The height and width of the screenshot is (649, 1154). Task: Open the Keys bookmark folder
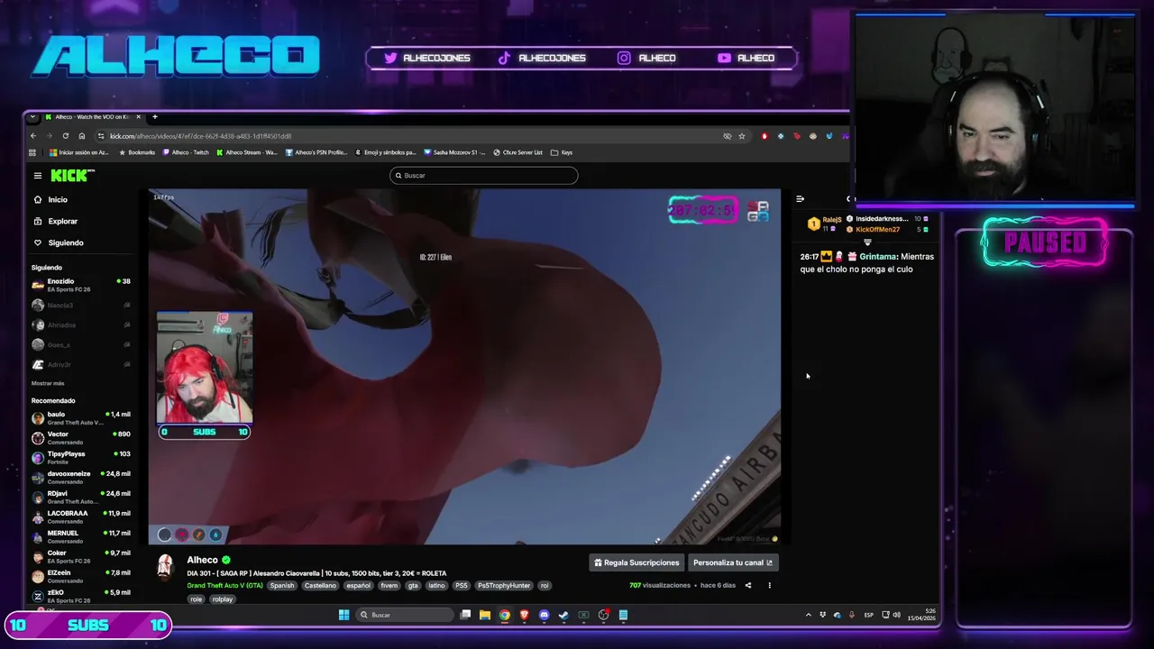562,152
